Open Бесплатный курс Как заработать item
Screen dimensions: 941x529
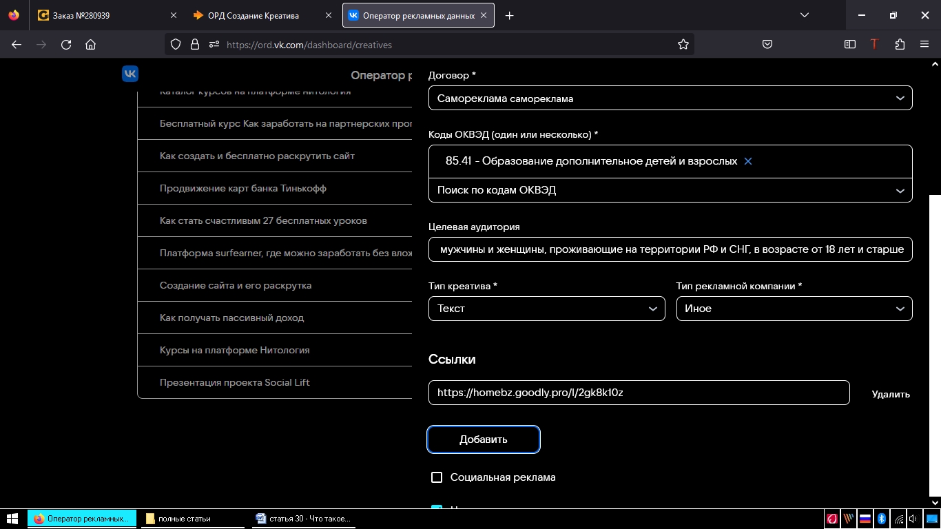(x=275, y=123)
